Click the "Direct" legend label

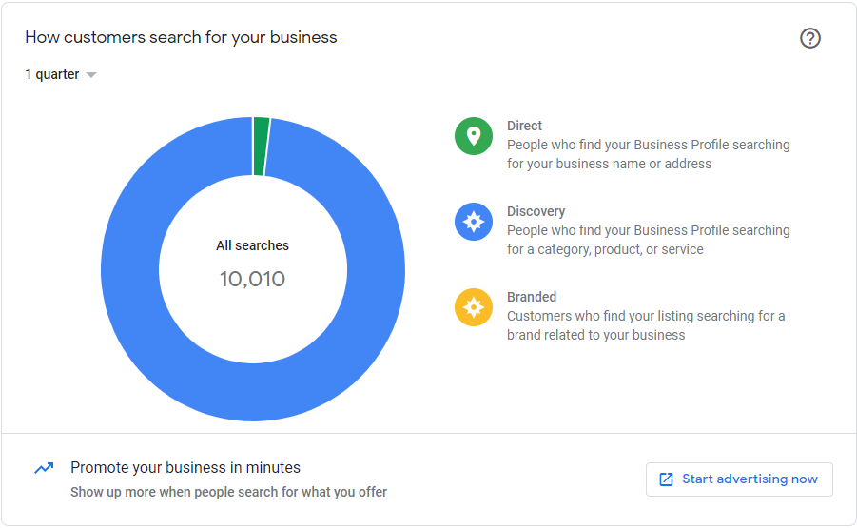(x=524, y=126)
